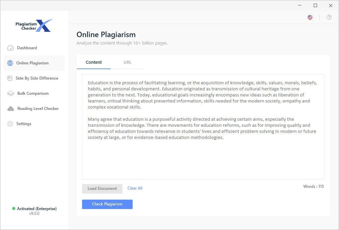The width and height of the screenshot is (339, 230).
Task: Close the Plagiarism Checker window
Action: tap(331, 5)
